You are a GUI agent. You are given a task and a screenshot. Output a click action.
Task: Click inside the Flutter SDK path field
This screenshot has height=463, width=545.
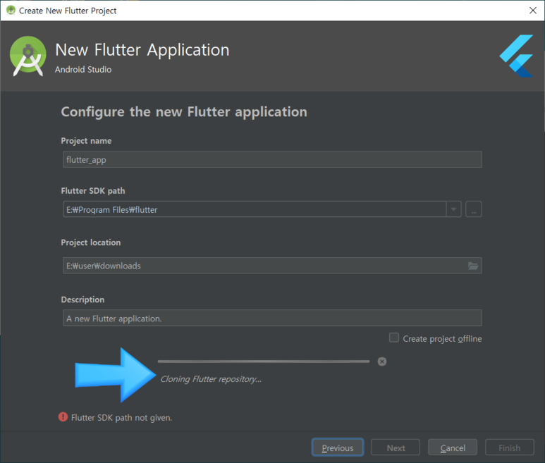[x=255, y=209]
